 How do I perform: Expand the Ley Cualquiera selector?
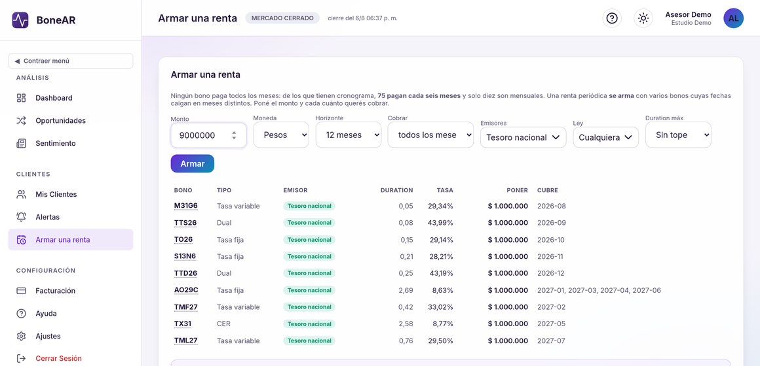pos(605,137)
